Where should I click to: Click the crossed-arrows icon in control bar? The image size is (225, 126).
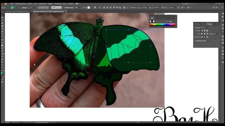tap(179, 7)
